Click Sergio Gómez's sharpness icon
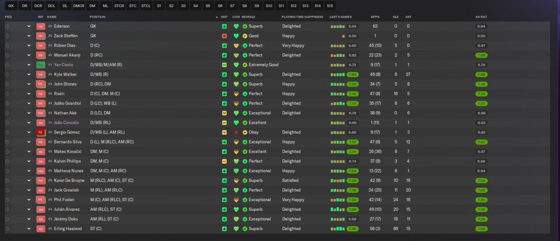Screen dimensions: 560x241 coord(224,132)
